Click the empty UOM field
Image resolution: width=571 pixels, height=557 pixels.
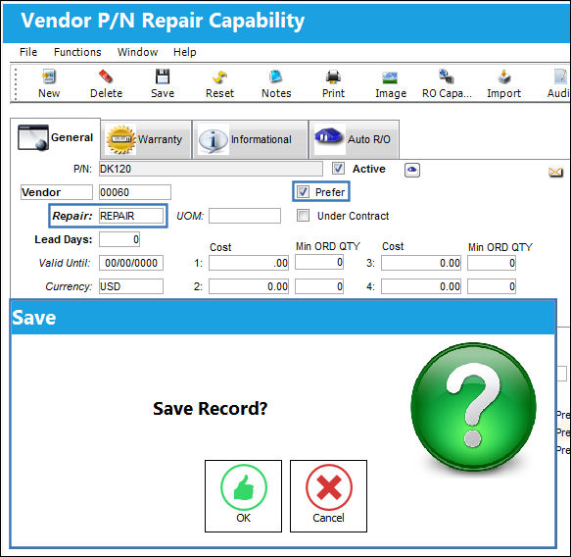point(245,216)
